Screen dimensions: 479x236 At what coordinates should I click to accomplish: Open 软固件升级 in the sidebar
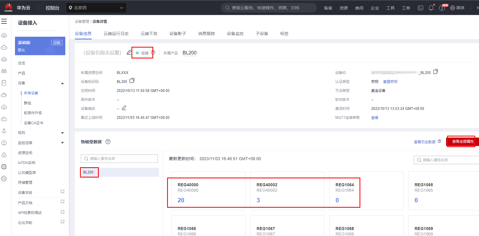pyautogui.click(x=33, y=113)
